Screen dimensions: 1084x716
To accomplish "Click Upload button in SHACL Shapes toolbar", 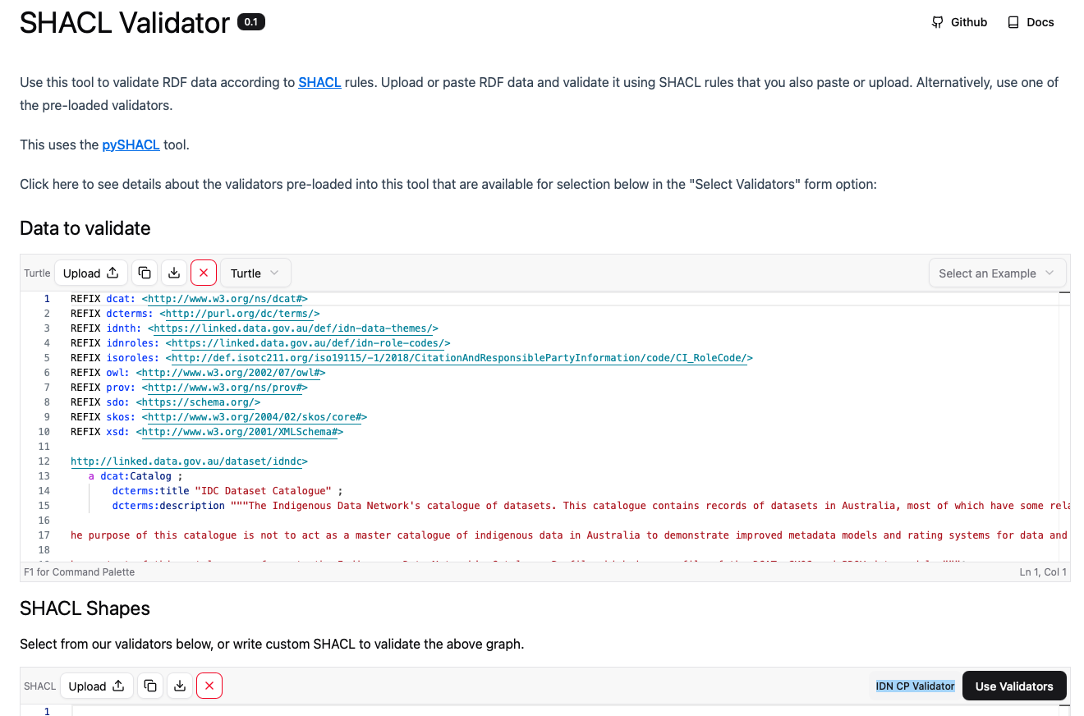I will pyautogui.click(x=97, y=686).
